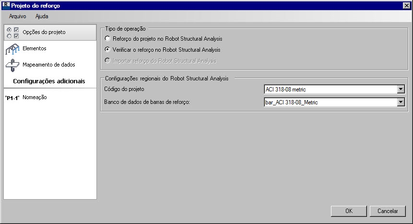Viewport: 413px width, 224px height.
Task: Open the Arquivo menu
Action: (17, 16)
